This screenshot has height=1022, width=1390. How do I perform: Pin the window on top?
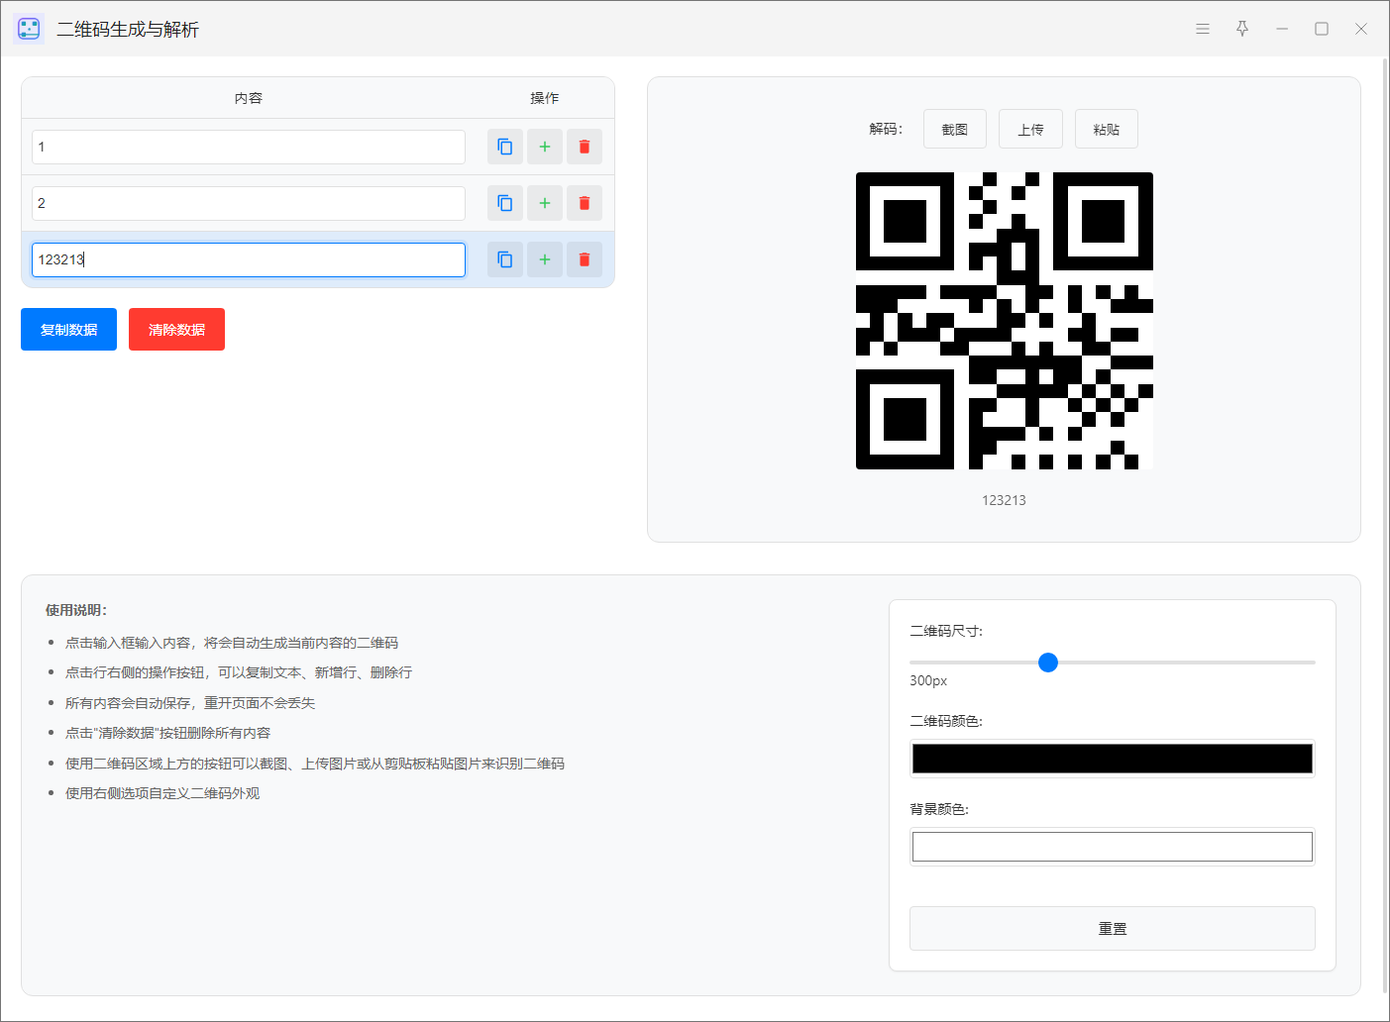1242,29
